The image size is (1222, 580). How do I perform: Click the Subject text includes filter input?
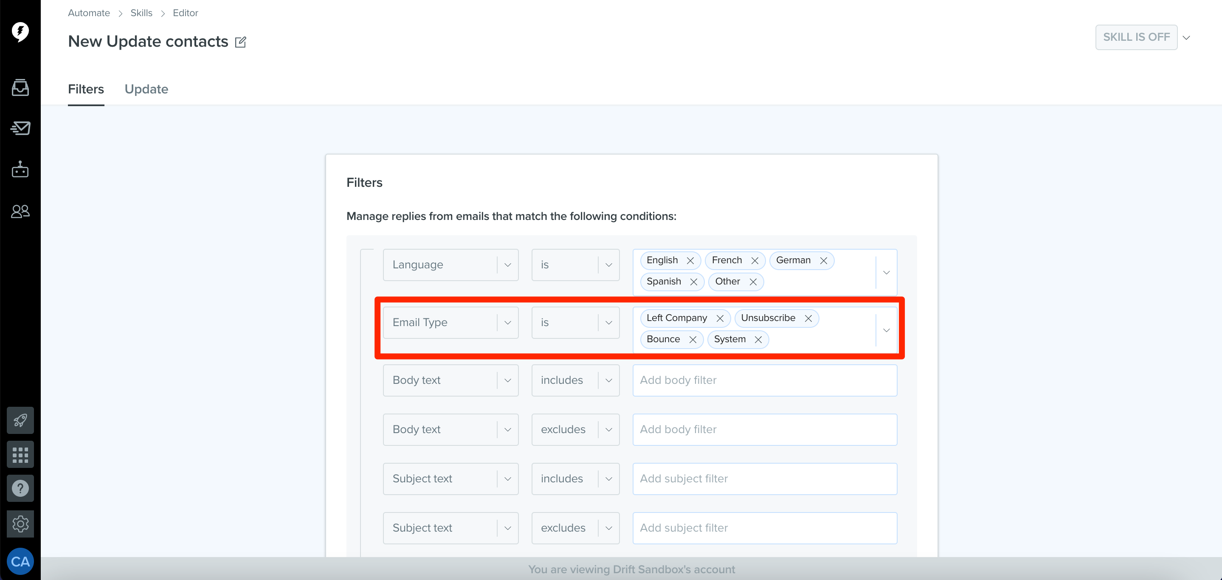tap(765, 479)
